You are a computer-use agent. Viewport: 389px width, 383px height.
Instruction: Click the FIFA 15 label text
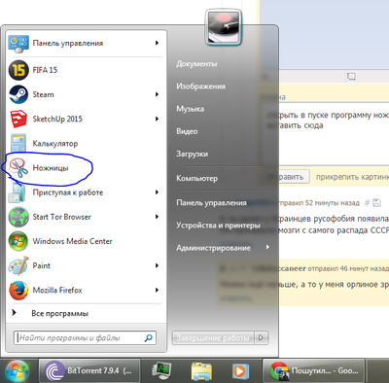tap(45, 70)
